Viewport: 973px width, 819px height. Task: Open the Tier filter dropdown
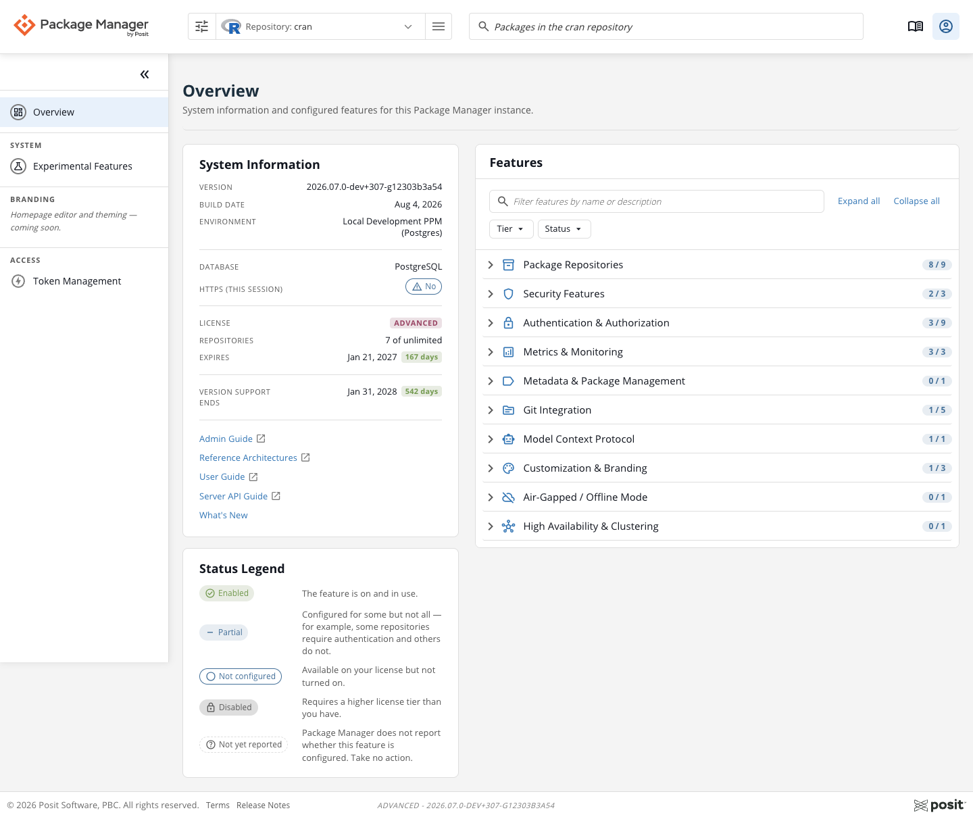(x=512, y=229)
